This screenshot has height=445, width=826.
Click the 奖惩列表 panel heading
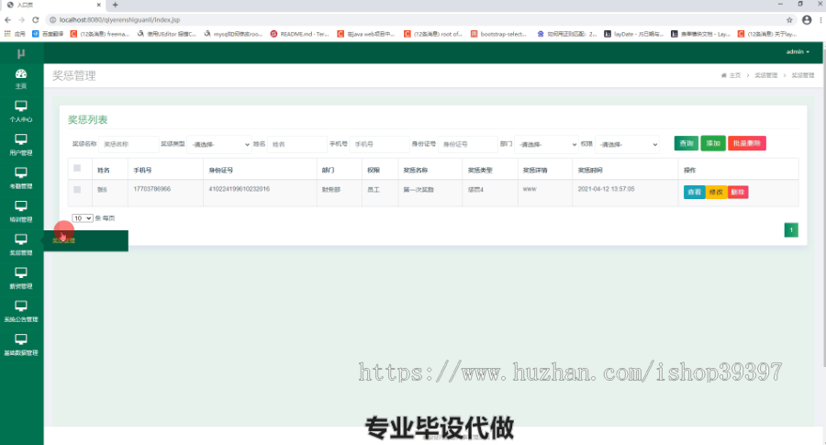point(87,119)
